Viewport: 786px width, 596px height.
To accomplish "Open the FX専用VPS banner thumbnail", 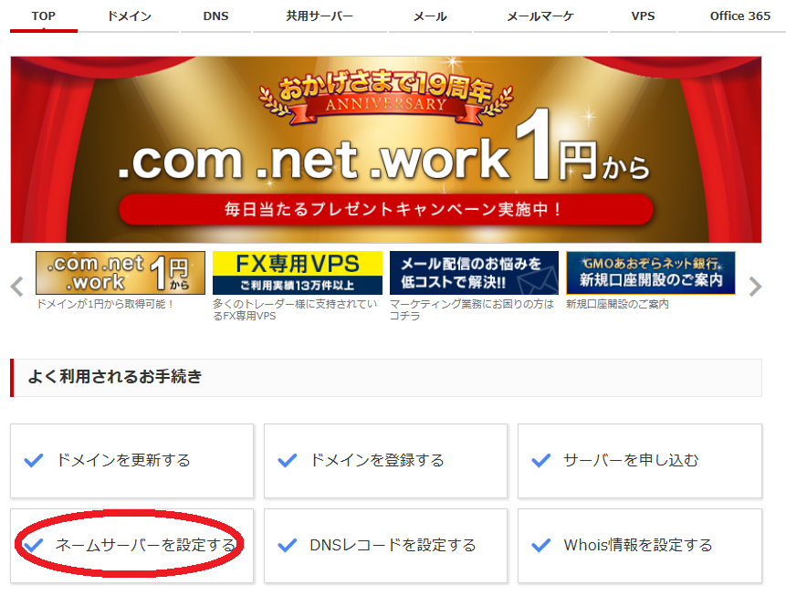I will [x=298, y=273].
